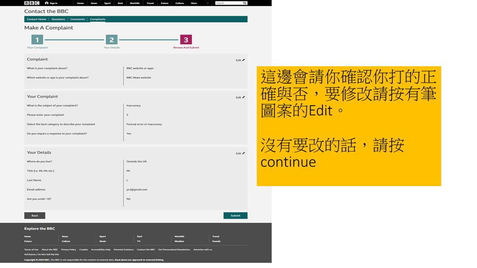
Task: Open Sport in the top navigation bar
Action: click(108, 3)
